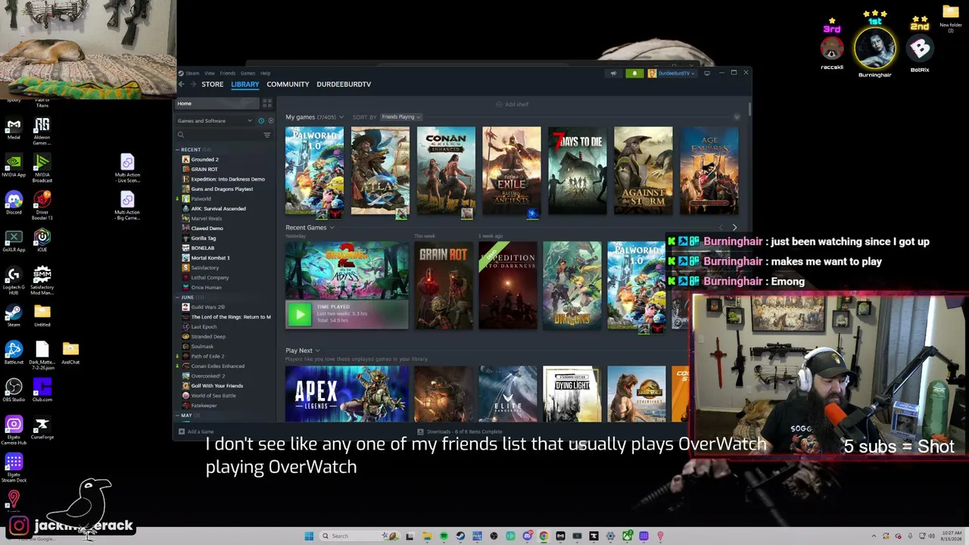This screenshot has height=545, width=969.
Task: Open the Help menu
Action: pos(265,73)
